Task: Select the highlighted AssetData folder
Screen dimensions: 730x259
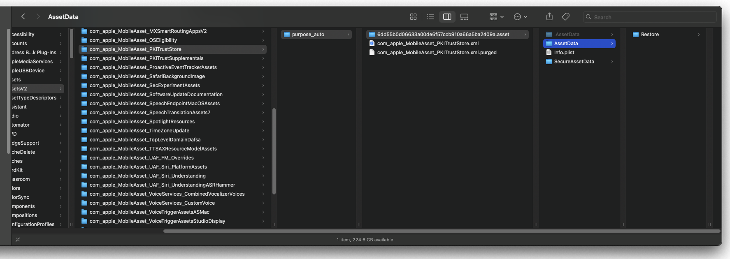Action: (579, 44)
